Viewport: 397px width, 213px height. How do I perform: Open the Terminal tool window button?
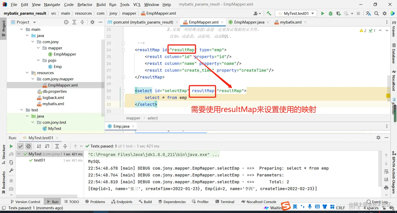coord(225,202)
